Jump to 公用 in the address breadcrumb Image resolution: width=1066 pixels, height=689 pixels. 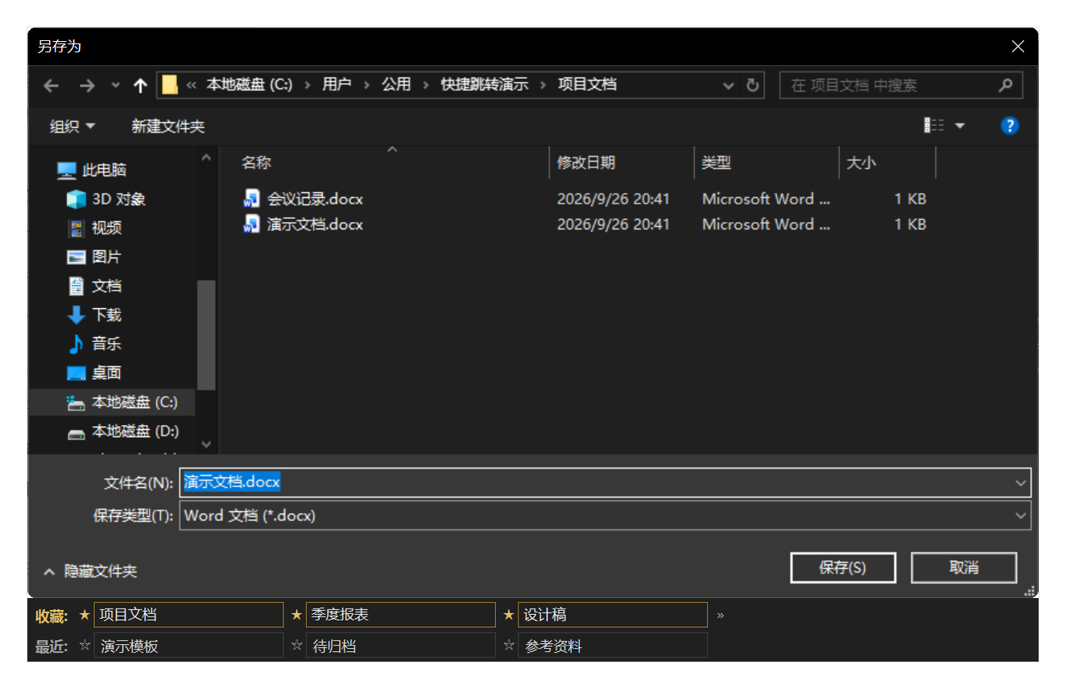(x=396, y=85)
